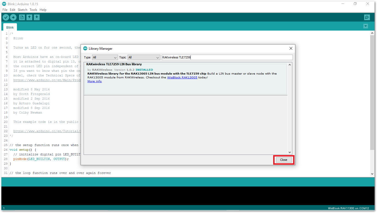Click the 'modified 8 May 2014' comment line

31,89
